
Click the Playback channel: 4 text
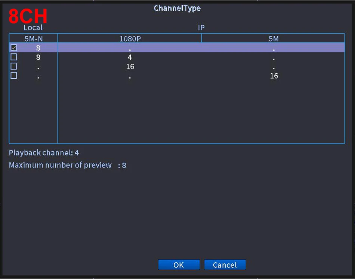tap(44, 153)
